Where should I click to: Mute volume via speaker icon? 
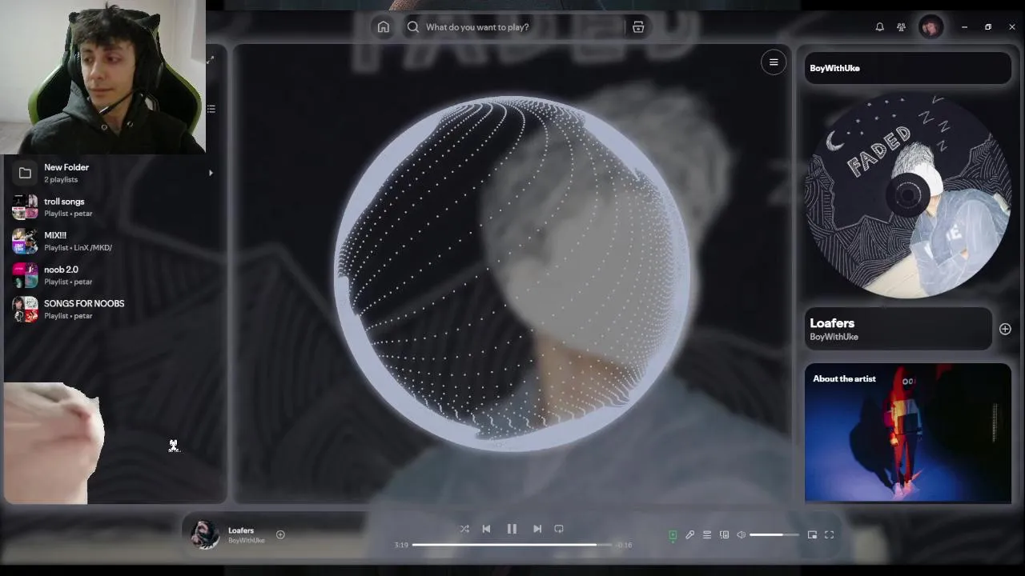pos(742,535)
